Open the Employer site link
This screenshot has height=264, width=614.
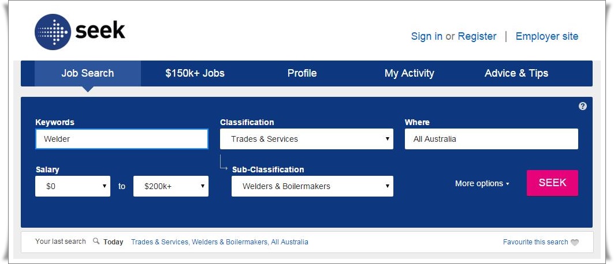pos(546,36)
